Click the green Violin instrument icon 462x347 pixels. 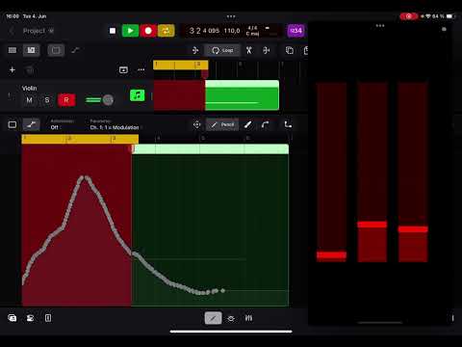(x=138, y=95)
